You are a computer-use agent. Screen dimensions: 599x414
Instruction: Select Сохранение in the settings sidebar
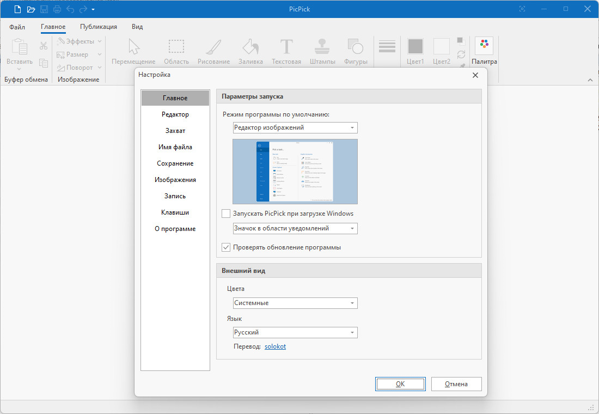[175, 163]
